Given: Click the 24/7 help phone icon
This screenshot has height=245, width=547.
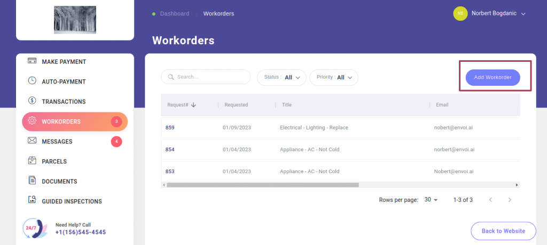Looking at the screenshot, I should [x=34, y=228].
